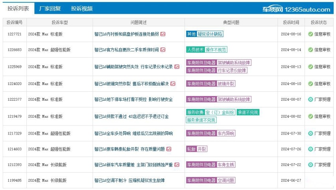Click complaint number 1227721
The width and height of the screenshot is (336, 190).
(14, 34)
